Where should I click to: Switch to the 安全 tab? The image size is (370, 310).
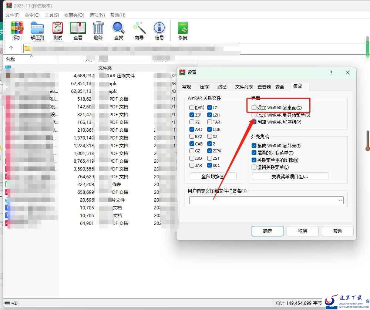(x=280, y=87)
